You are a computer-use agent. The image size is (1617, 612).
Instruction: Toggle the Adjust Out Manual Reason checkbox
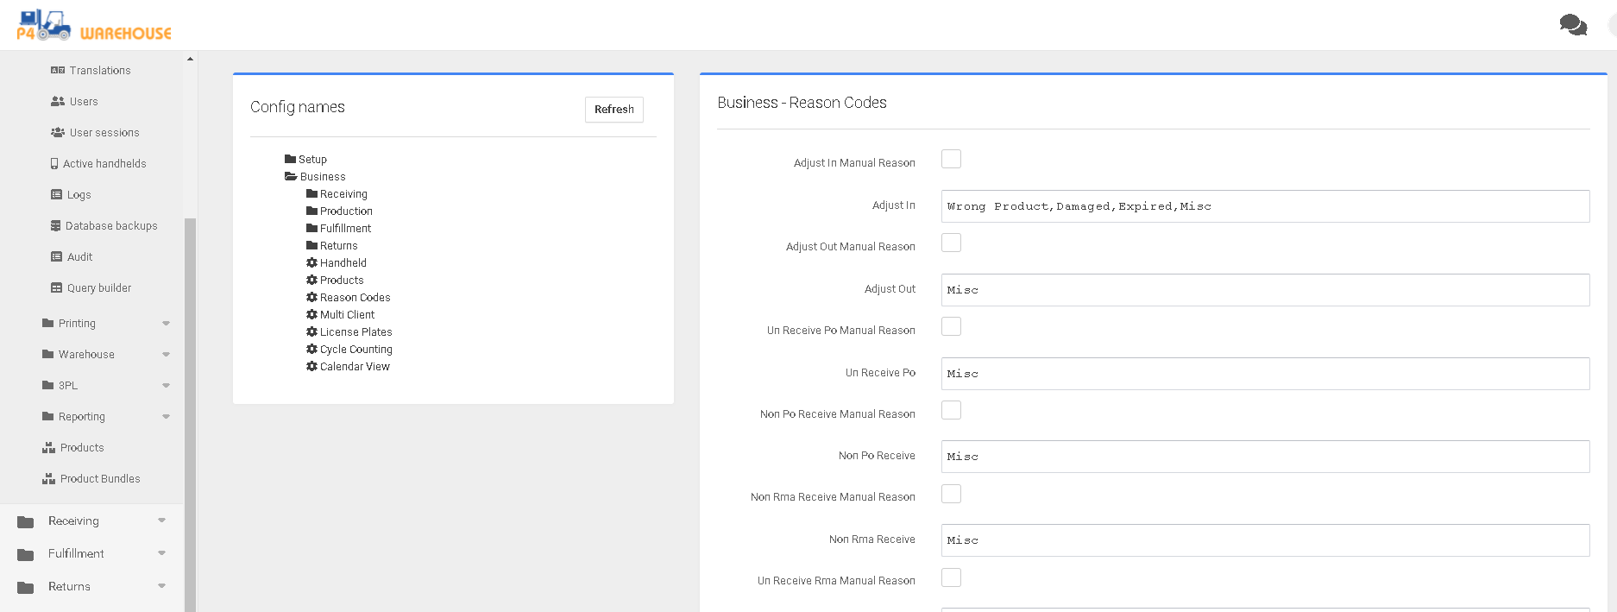(951, 243)
